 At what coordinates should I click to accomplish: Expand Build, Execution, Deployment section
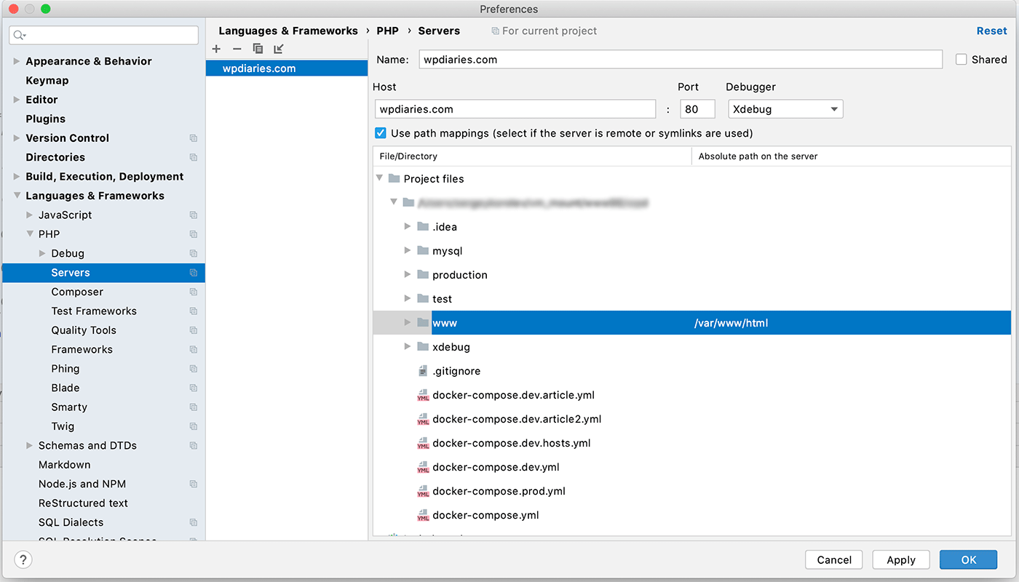(17, 177)
